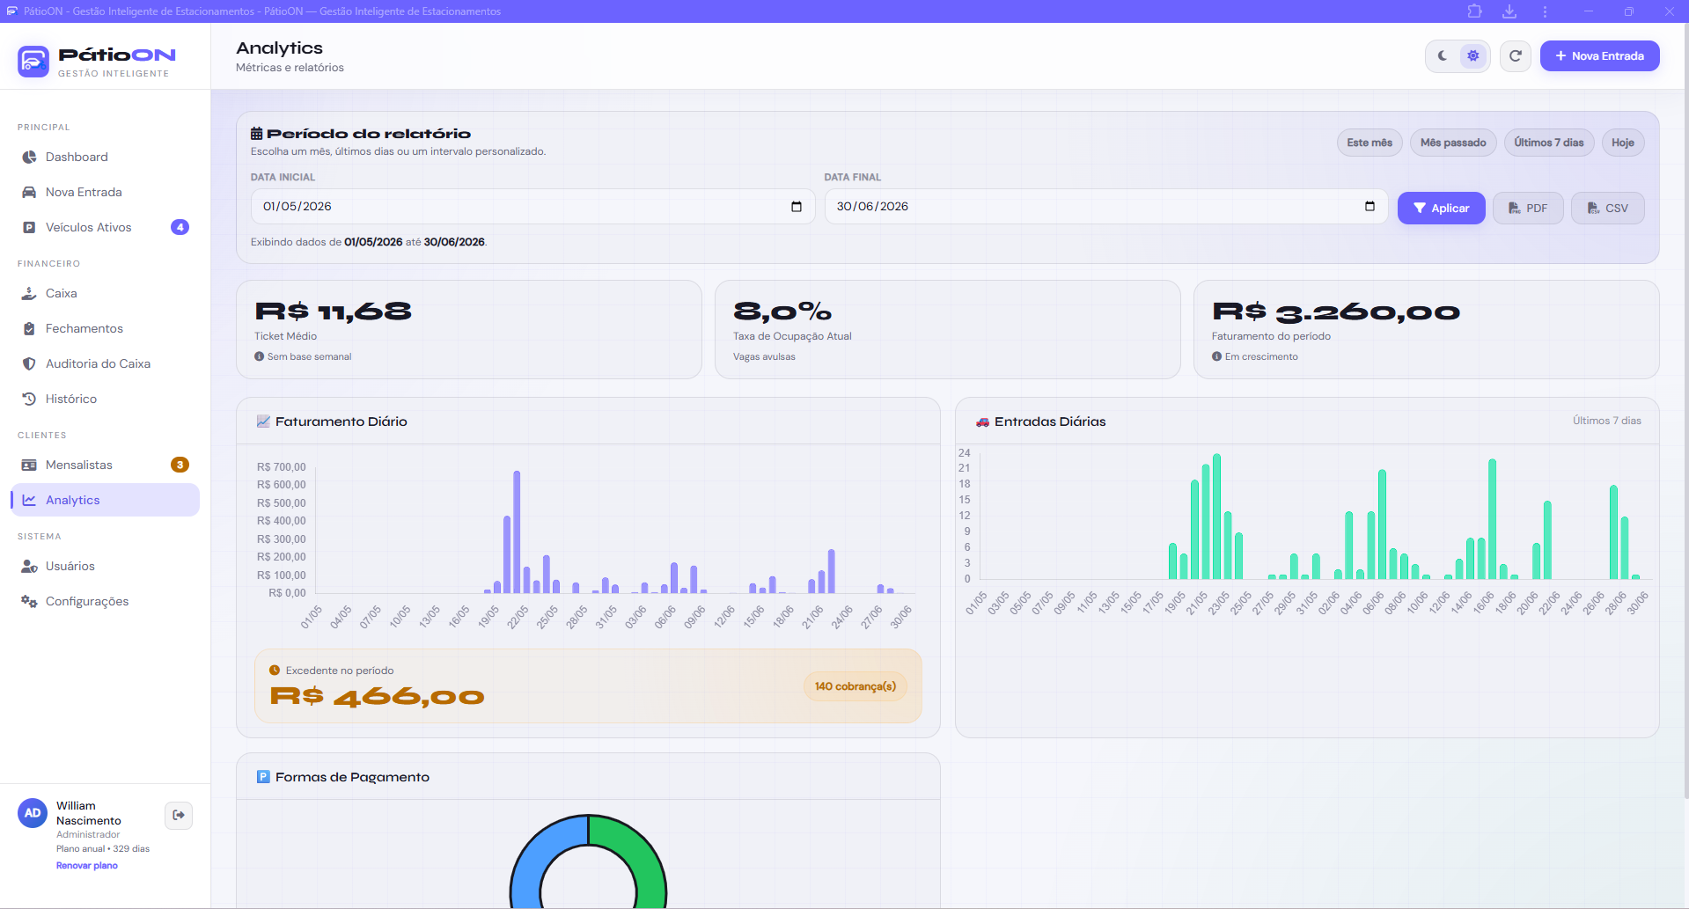Click the PátioON logo icon
The height and width of the screenshot is (909, 1689).
(33, 61)
